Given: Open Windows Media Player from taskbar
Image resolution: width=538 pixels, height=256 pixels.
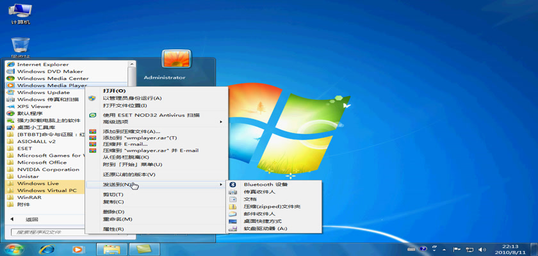Looking at the screenshot, I should (x=77, y=249).
